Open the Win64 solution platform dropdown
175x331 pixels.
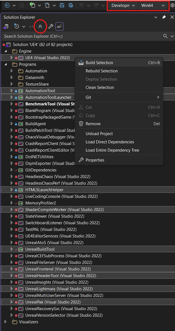point(153,6)
